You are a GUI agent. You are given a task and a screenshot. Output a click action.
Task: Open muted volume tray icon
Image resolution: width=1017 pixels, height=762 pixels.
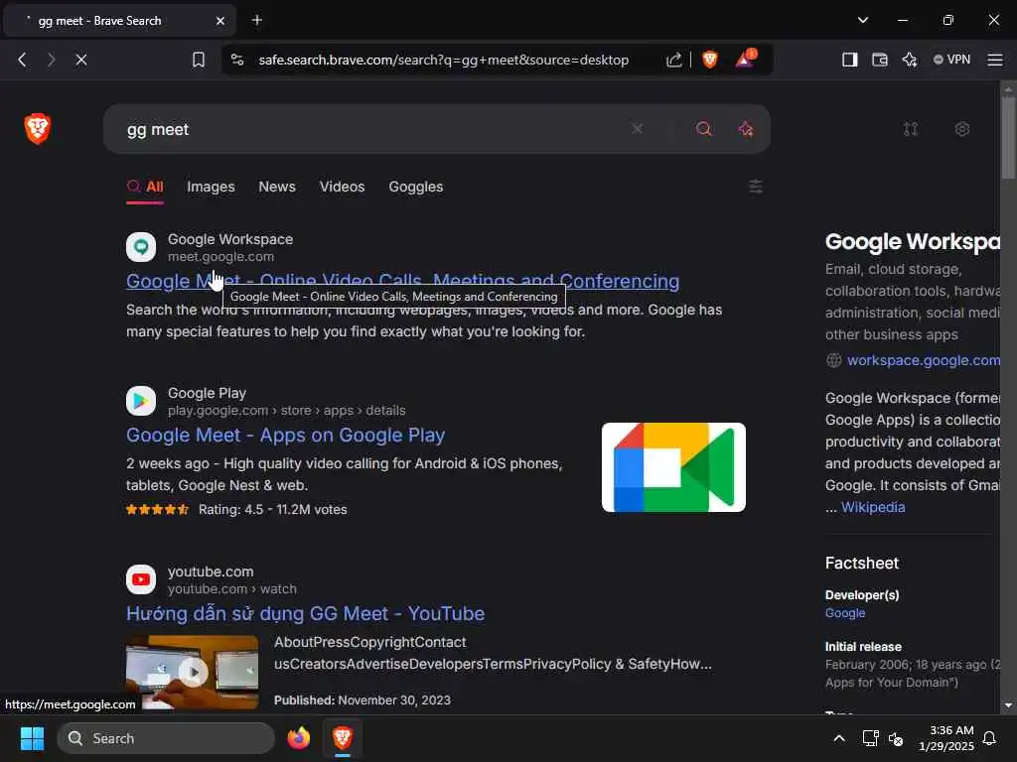(x=896, y=738)
